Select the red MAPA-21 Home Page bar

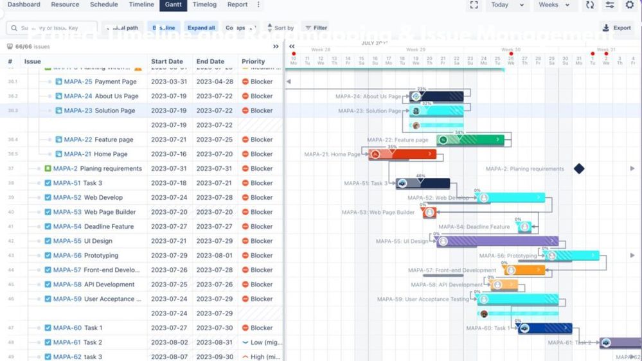click(402, 154)
